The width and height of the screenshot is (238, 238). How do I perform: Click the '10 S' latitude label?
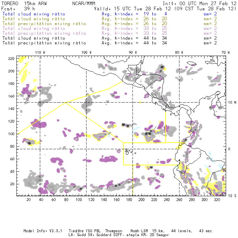point(232,196)
